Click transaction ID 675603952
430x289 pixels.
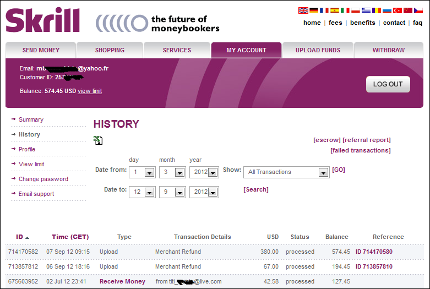coord(23,281)
